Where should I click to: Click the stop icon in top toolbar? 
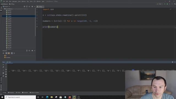tap(172, 4)
